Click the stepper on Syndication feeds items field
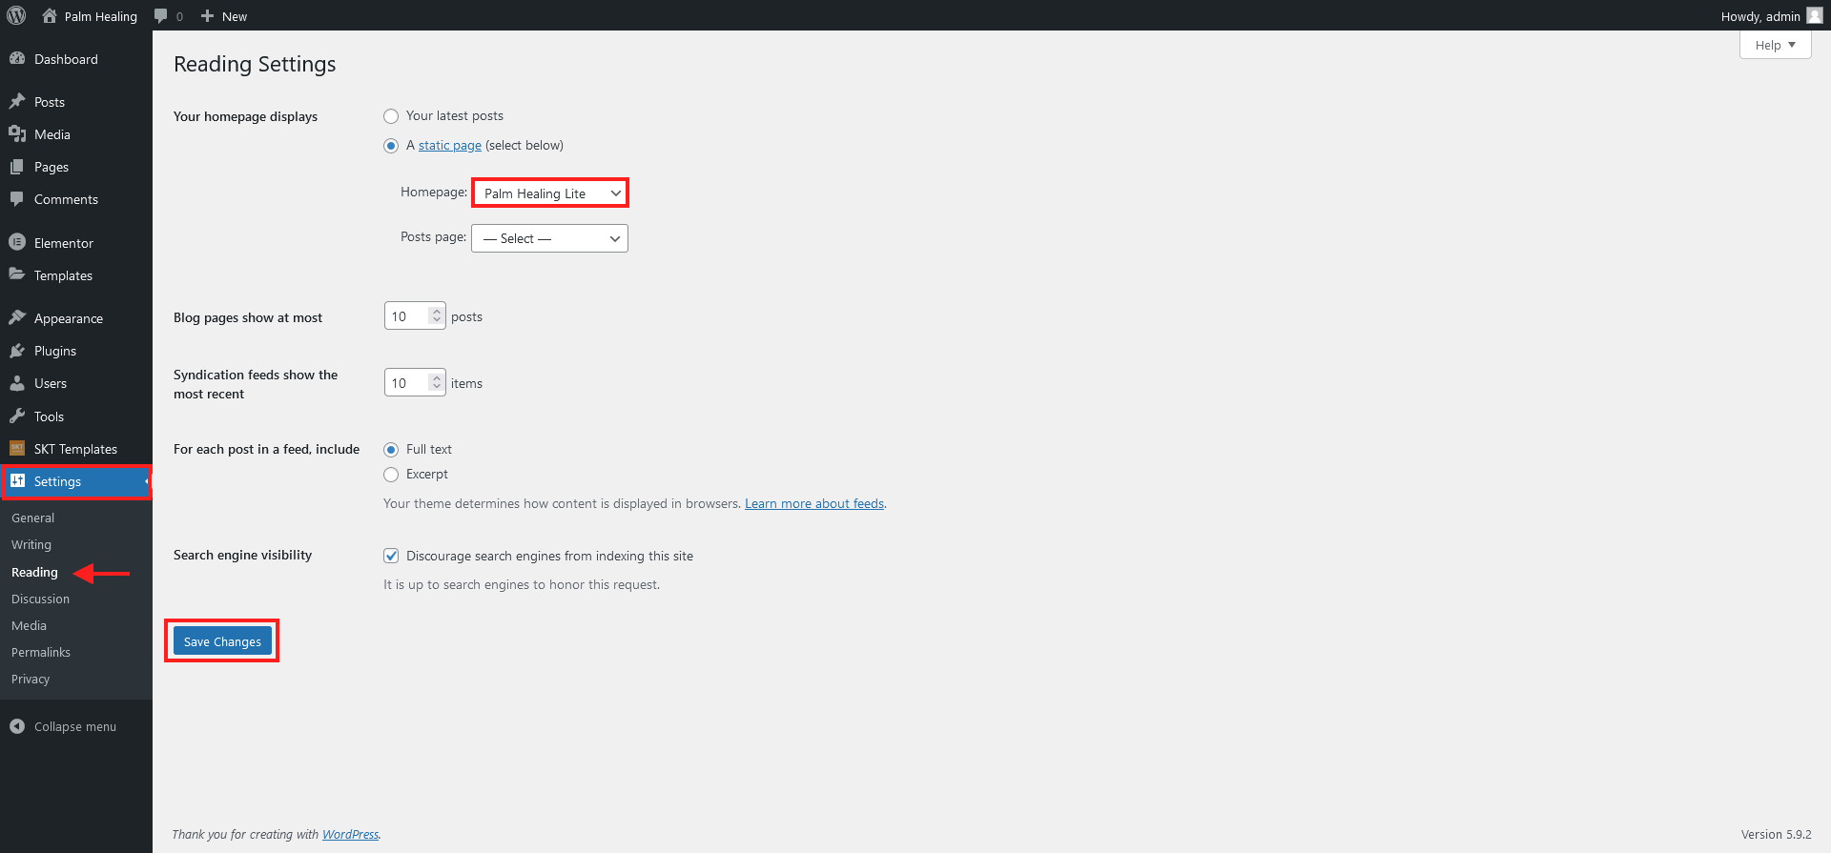This screenshot has height=853, width=1831. pos(437,382)
